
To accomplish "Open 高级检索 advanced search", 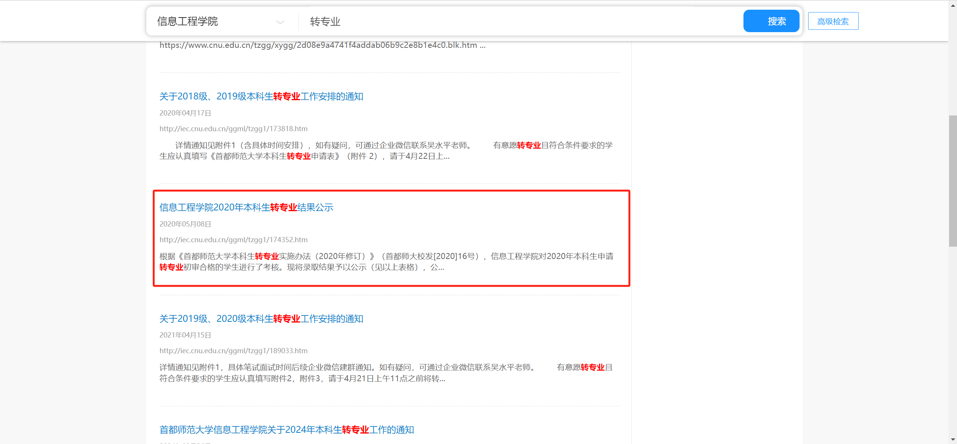I will 833,21.
